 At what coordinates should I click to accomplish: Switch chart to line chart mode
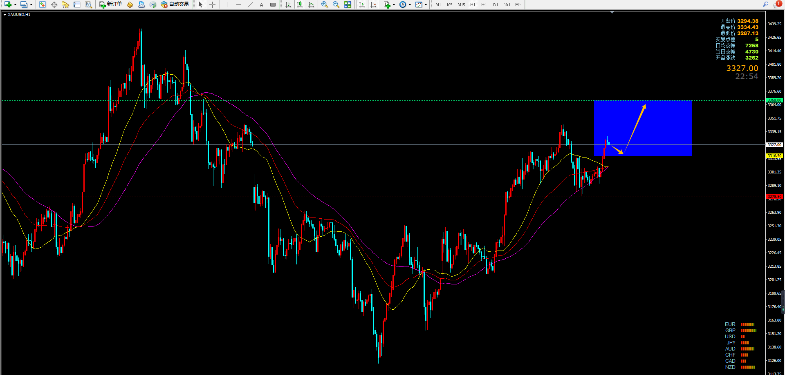click(311, 4)
